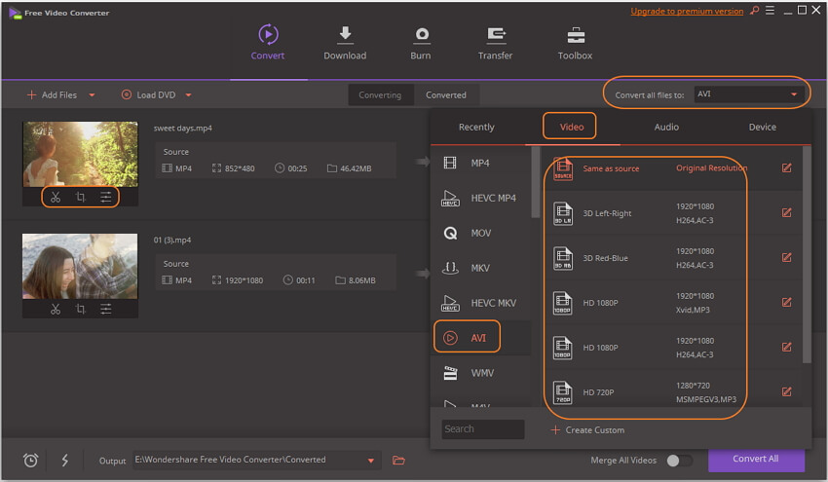Viewport: 828px width, 482px height.
Task: Open the schedule alarm clock icon
Action: 30,461
